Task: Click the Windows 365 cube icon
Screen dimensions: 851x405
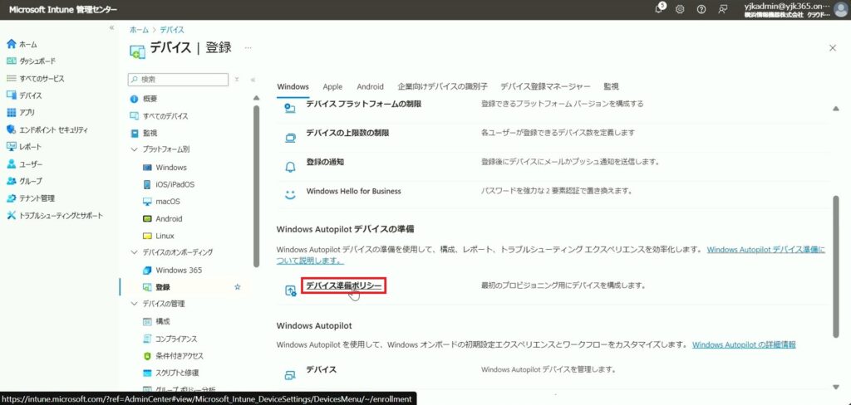Action: point(147,270)
